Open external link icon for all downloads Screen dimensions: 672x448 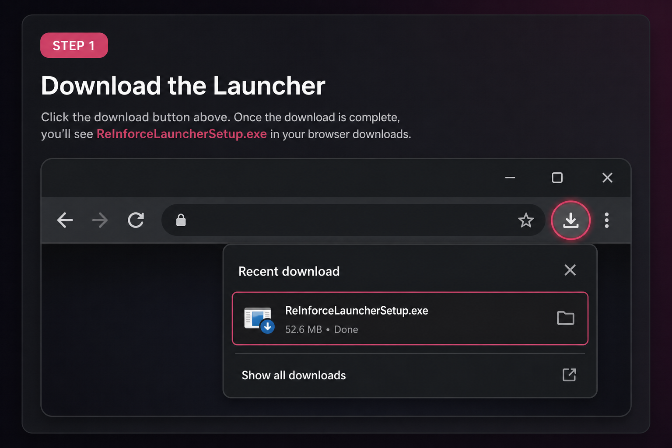click(569, 375)
